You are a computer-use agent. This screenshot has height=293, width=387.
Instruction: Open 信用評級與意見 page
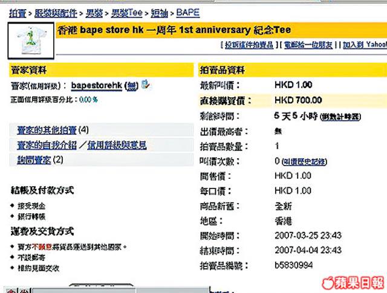click(117, 145)
